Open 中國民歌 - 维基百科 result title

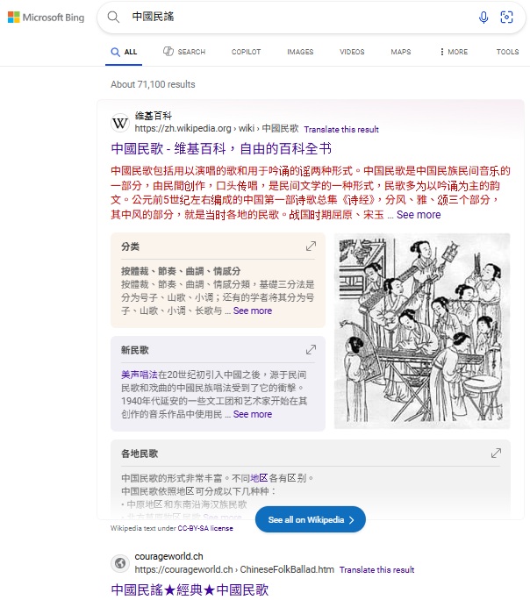click(221, 148)
